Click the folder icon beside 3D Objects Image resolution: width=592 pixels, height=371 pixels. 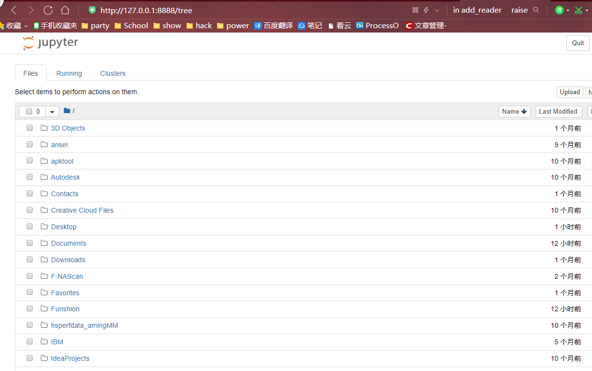44,128
